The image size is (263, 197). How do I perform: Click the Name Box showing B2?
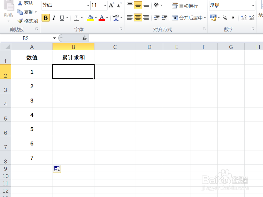click(26, 38)
